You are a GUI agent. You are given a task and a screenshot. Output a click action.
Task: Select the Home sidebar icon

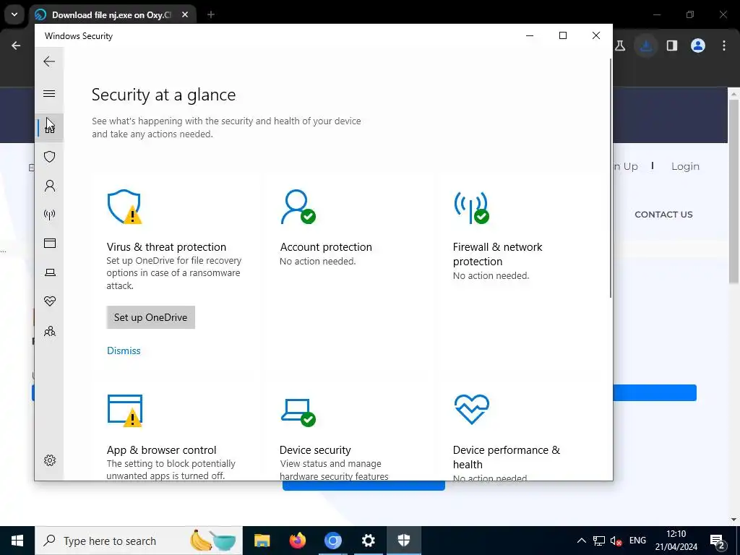click(50, 128)
